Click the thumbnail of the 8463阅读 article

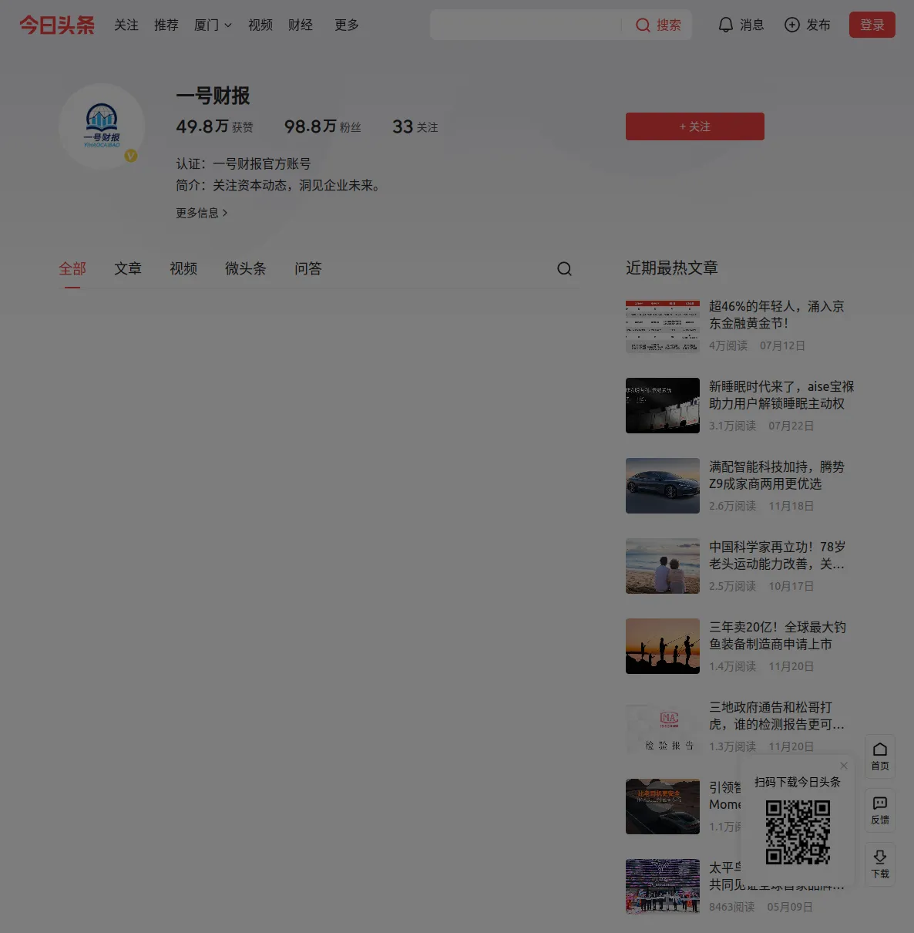tap(663, 887)
